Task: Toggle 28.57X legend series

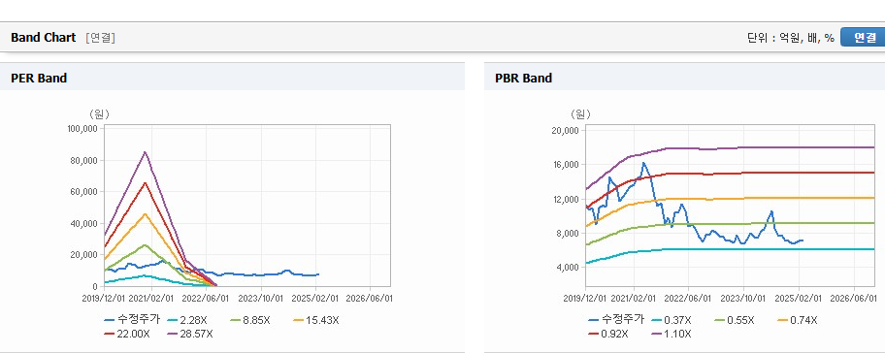Action: coord(191,334)
